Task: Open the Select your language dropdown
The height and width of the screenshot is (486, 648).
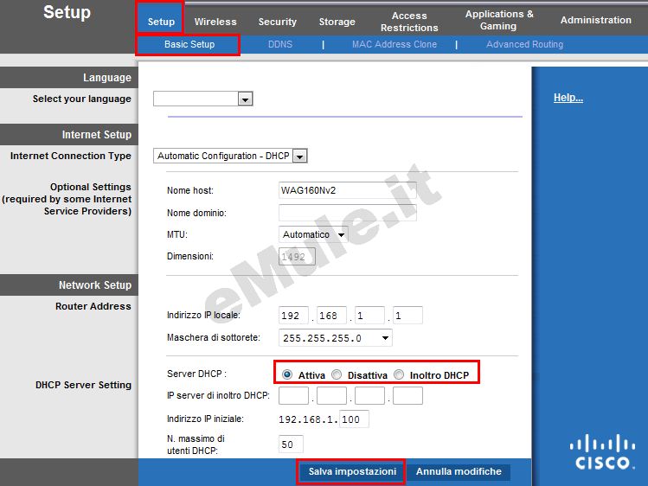Action: [x=203, y=99]
